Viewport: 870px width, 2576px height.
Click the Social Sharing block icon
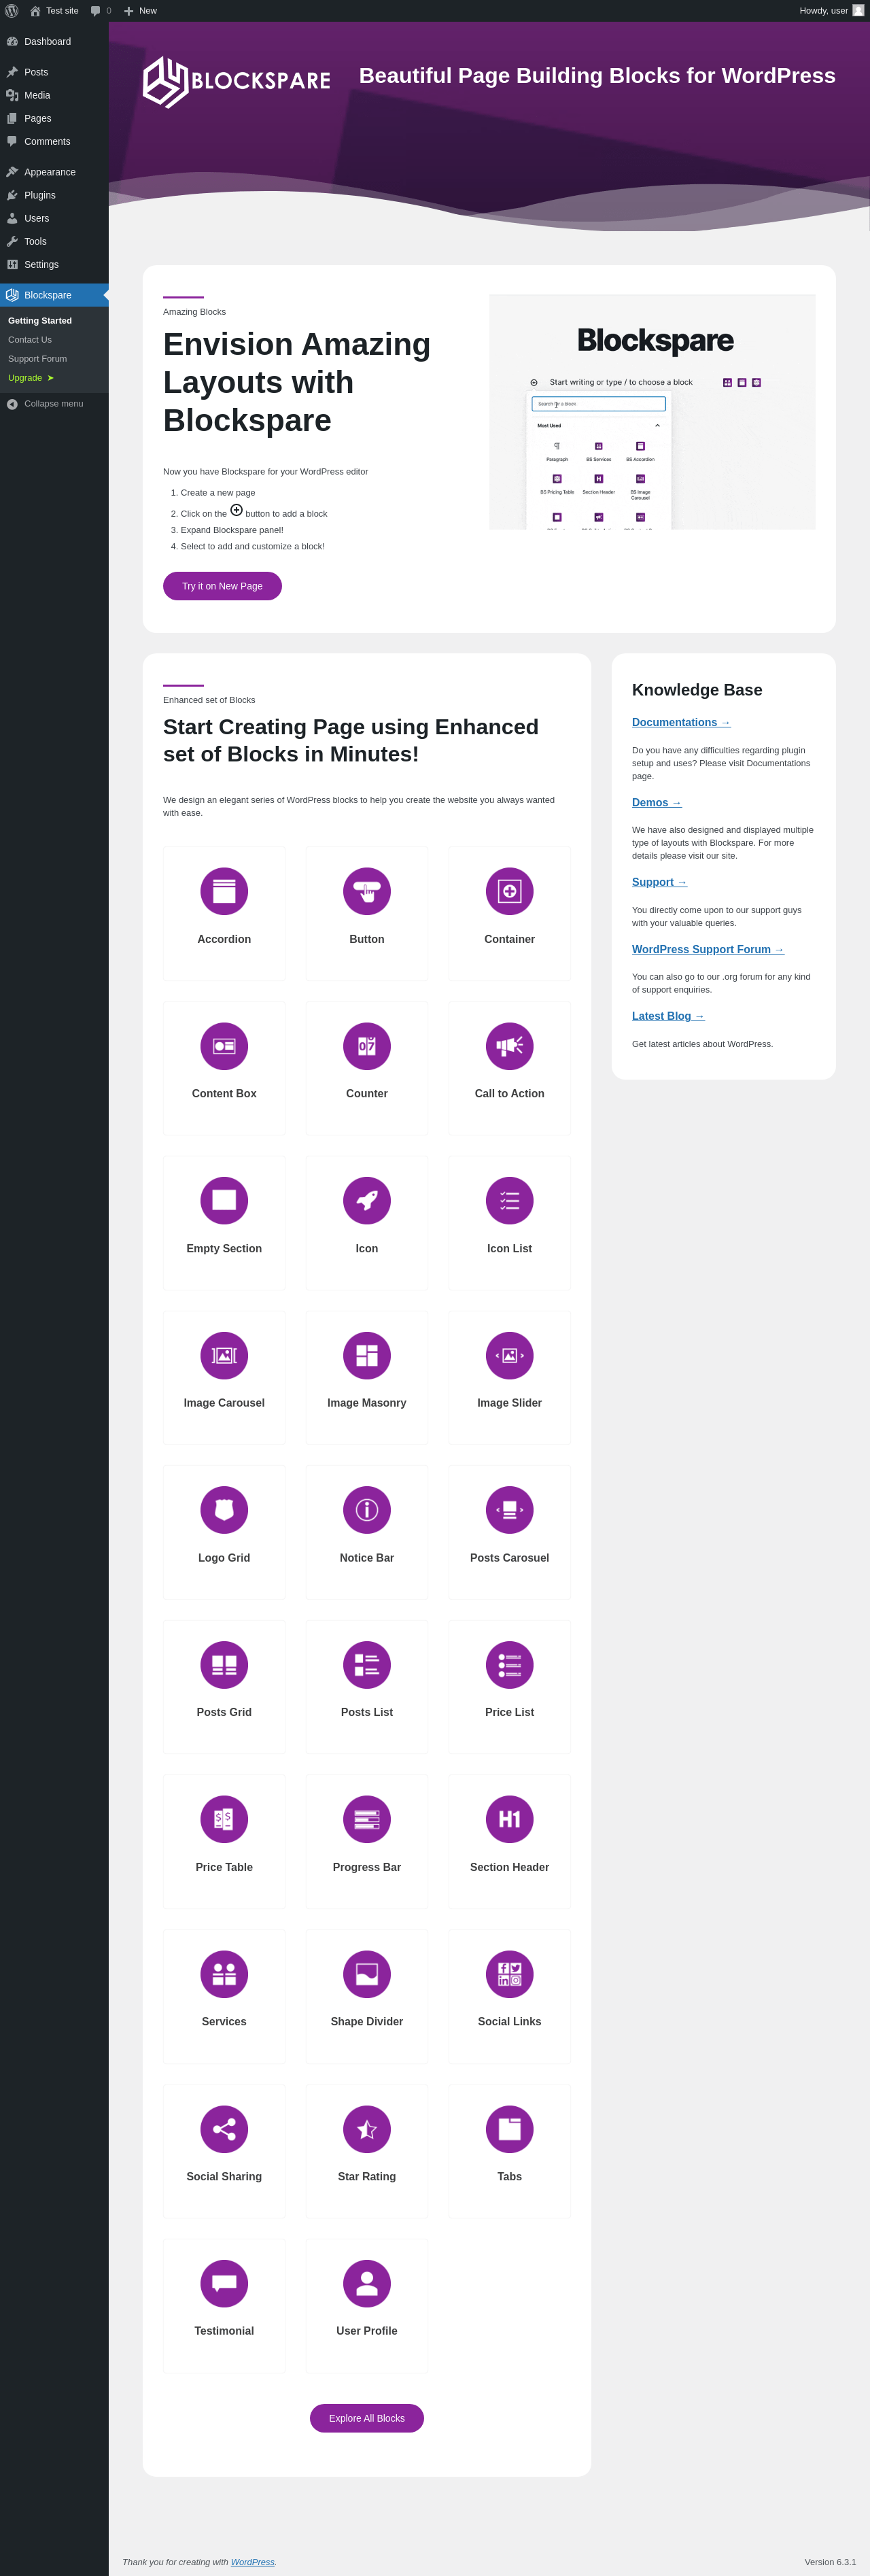224,2129
